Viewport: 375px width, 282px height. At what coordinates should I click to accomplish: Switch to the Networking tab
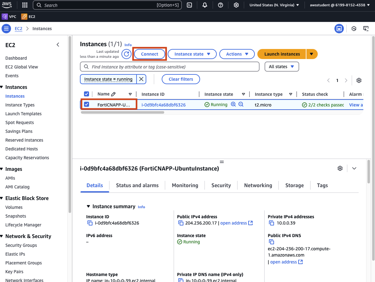point(258,185)
